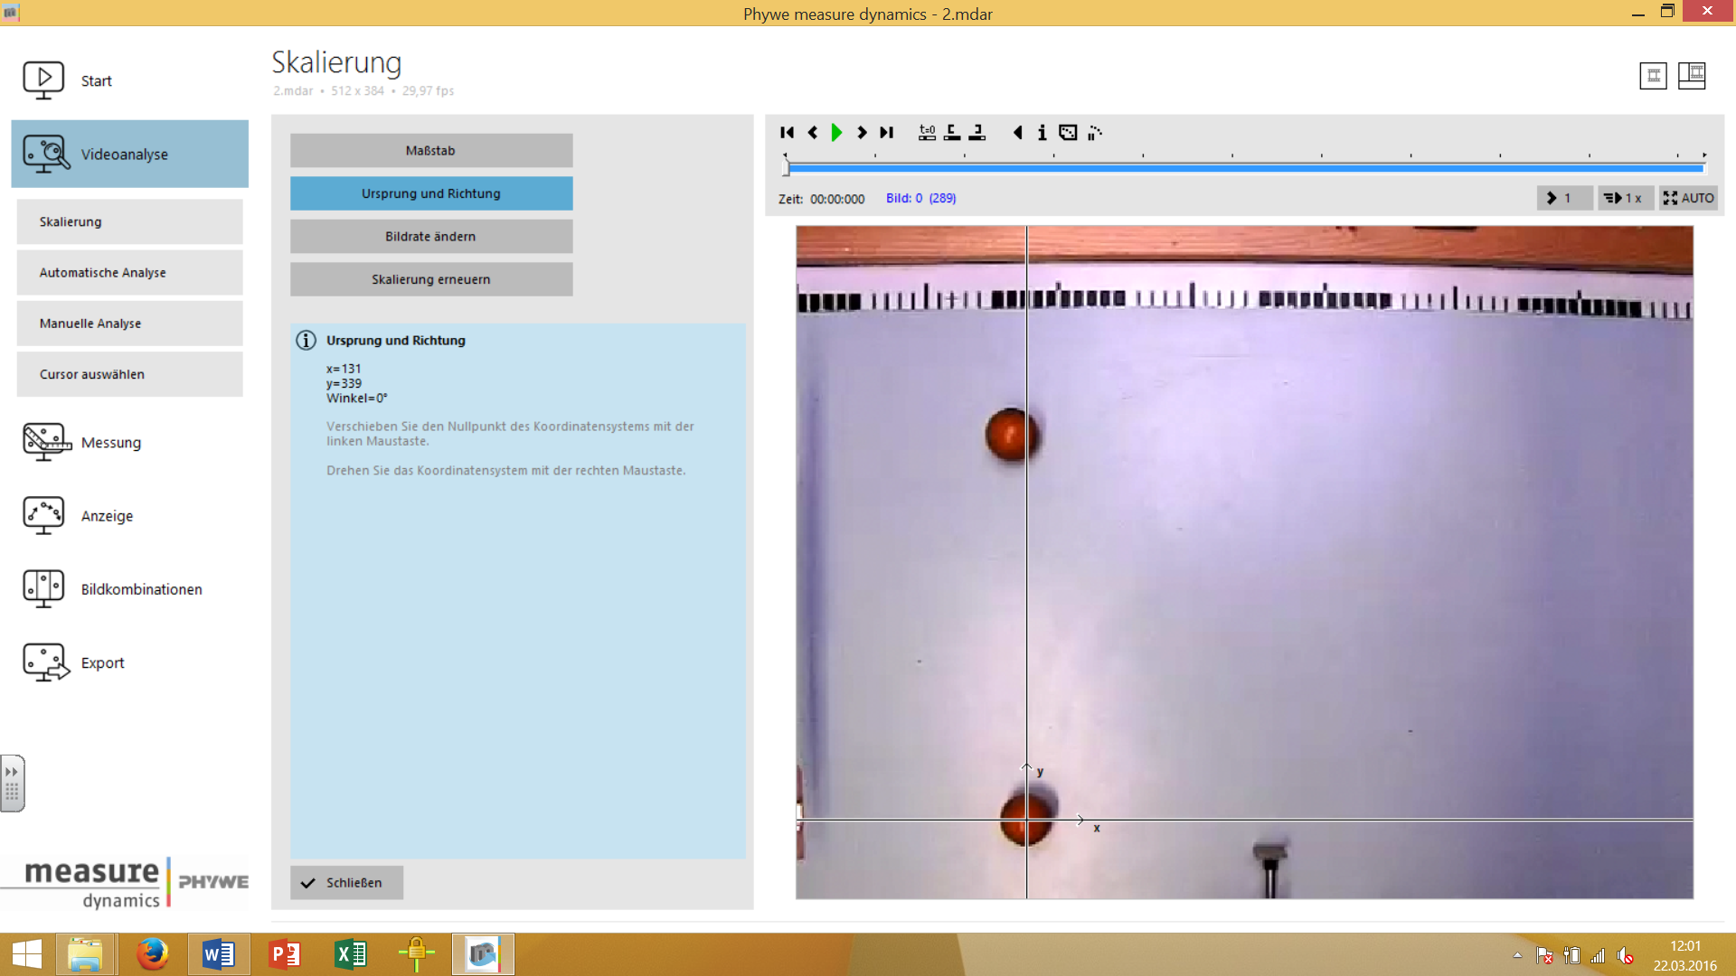Click the Maßstab button
Image resolution: width=1736 pixels, height=976 pixels.
pos(430,151)
